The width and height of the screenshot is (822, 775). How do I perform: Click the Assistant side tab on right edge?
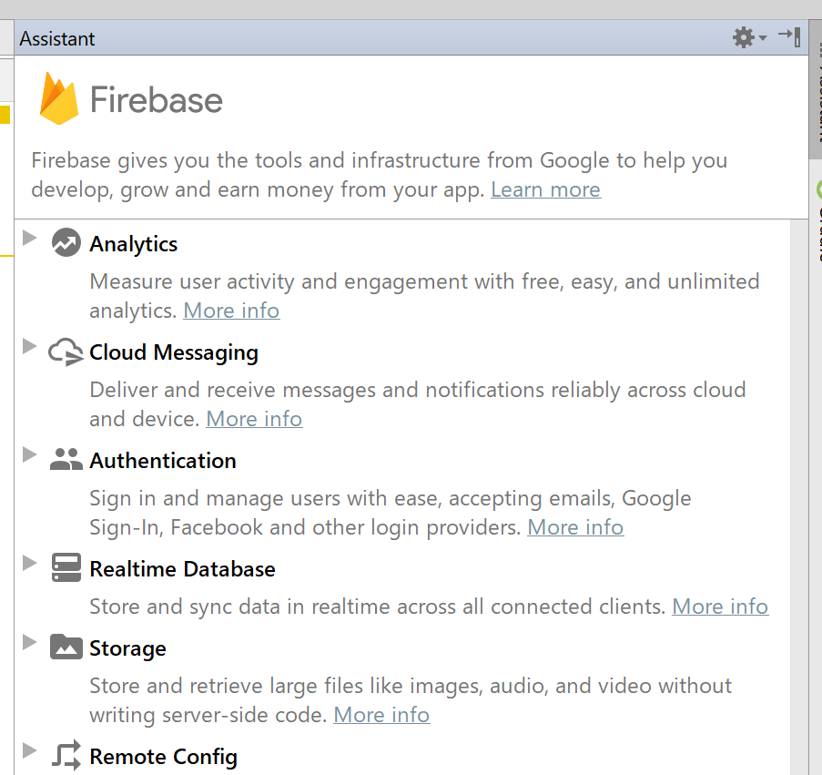817,89
